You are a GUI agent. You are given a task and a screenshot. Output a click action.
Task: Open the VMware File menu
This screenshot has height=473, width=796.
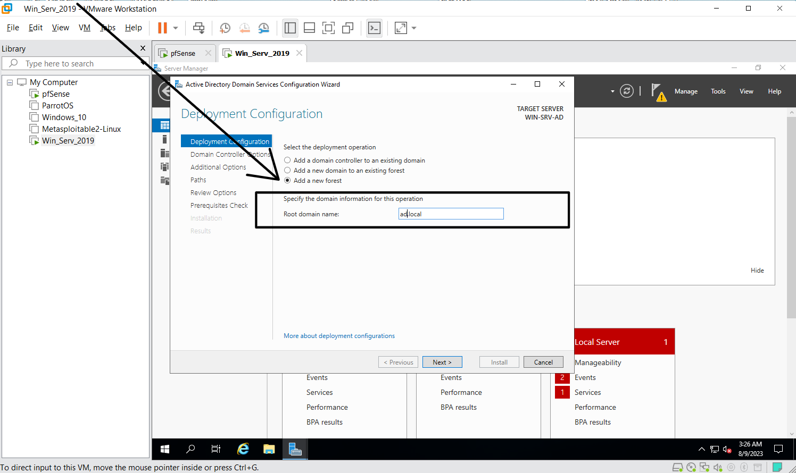(13, 28)
